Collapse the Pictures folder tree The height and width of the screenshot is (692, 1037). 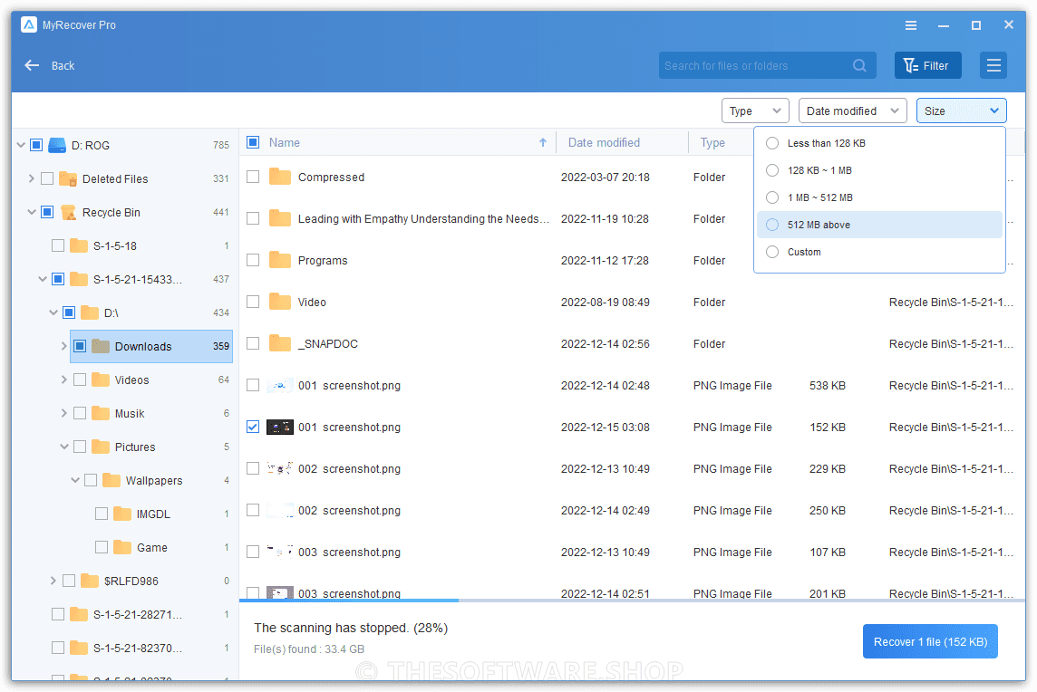coord(64,447)
